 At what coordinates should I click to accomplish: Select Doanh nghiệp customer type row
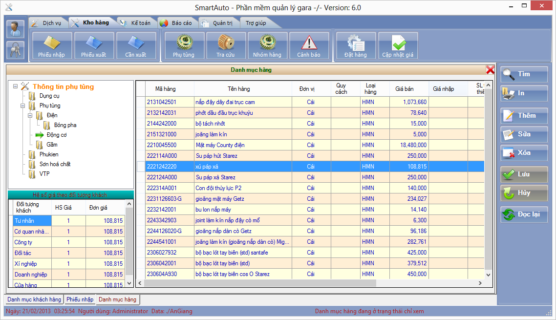(x=69, y=275)
